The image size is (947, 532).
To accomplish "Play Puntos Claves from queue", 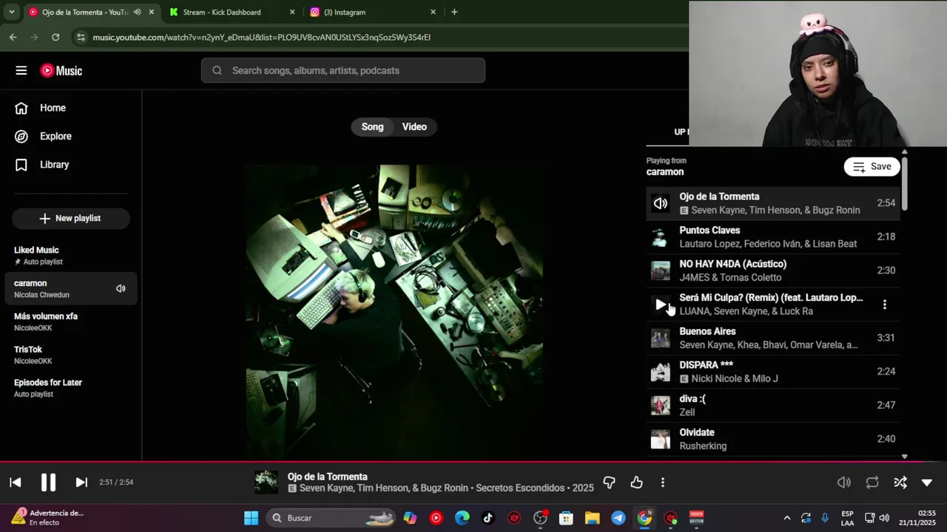I will pos(773,236).
